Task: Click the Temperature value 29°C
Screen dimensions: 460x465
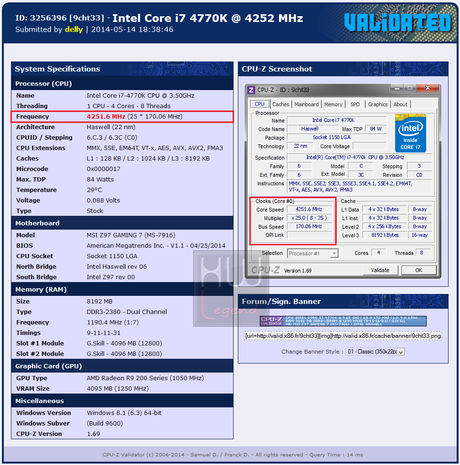Action: point(94,190)
